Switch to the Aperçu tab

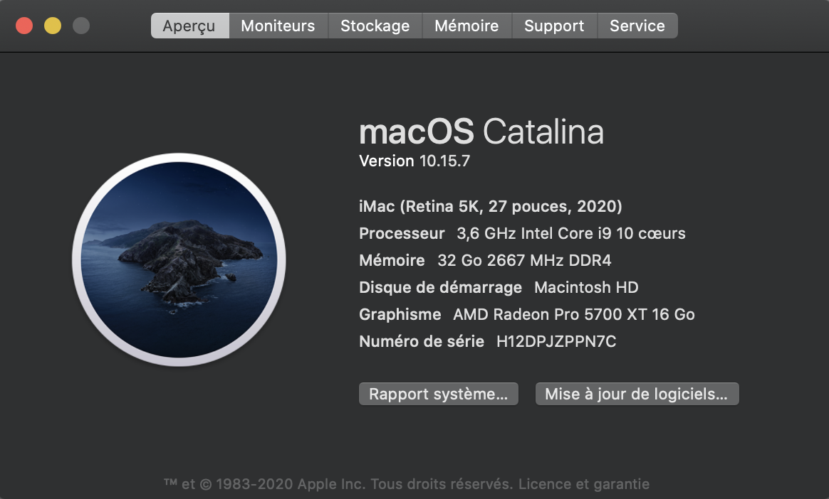[190, 26]
